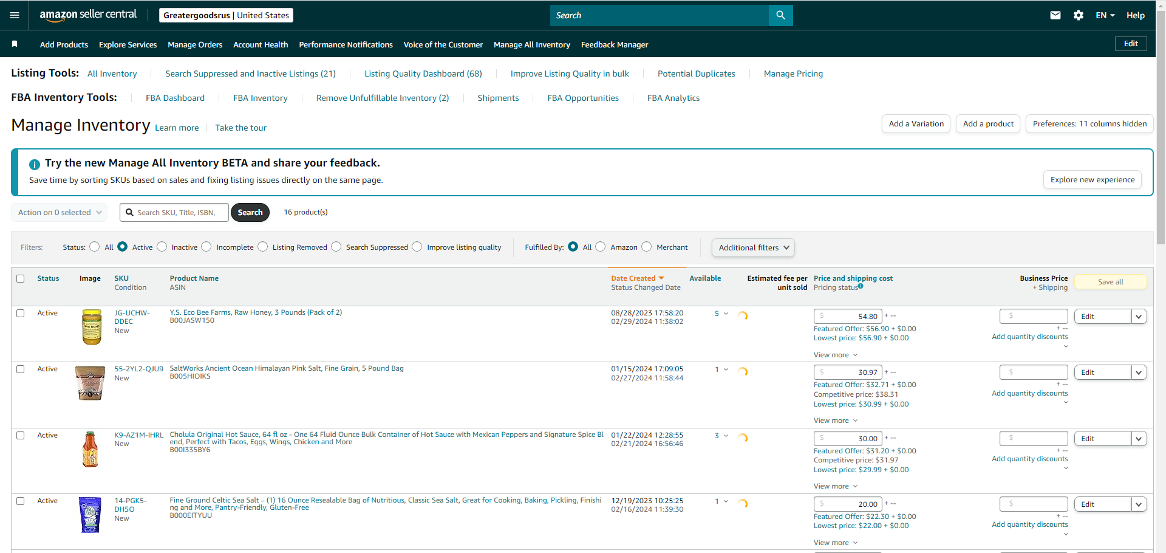The width and height of the screenshot is (1166, 553).
Task: Choose the Incomplete status radio button
Action: click(206, 247)
